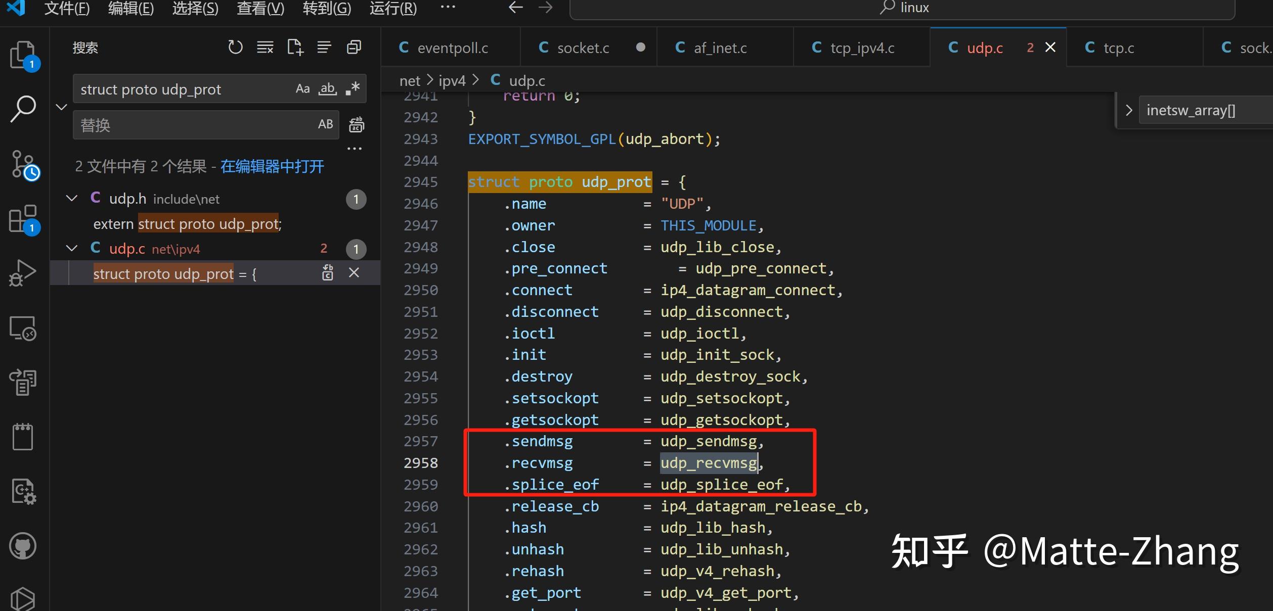Open the testing or tasks list view
The image size is (1273, 611).
(x=23, y=382)
